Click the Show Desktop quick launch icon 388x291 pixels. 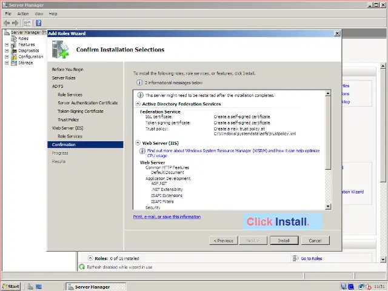click(39, 287)
